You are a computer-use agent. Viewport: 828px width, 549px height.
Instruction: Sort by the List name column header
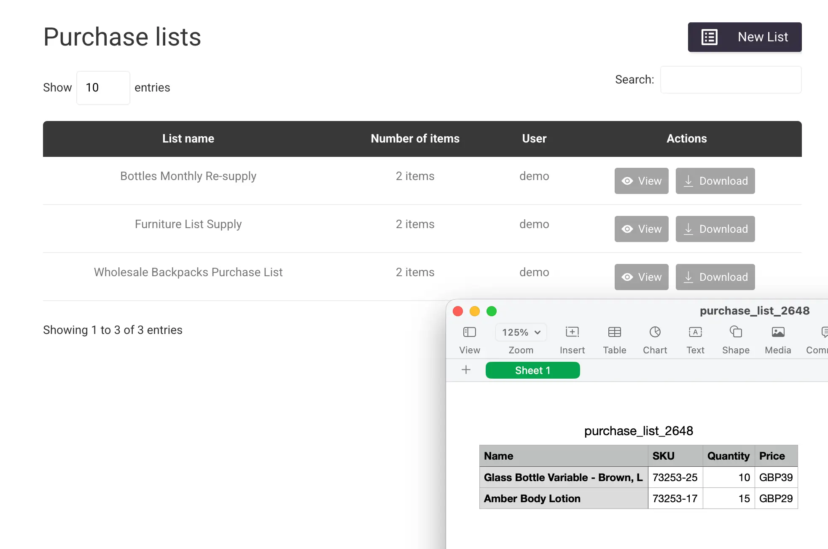coord(188,139)
